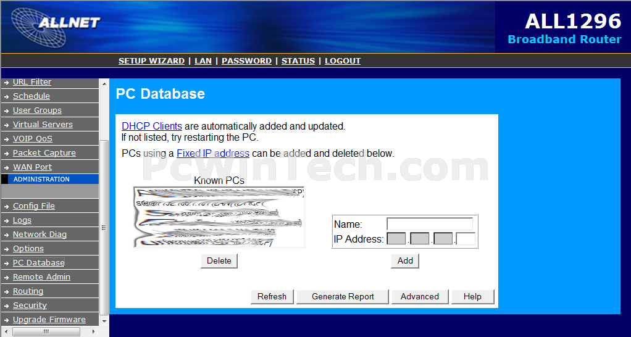The height and width of the screenshot is (337, 631).
Task: Click the arrow icon beside Upgrade Firmware
Action: click(6, 320)
